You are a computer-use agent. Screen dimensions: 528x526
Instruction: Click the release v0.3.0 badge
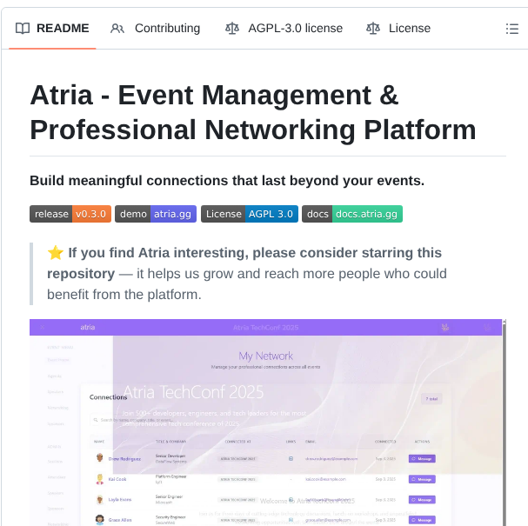tap(70, 214)
